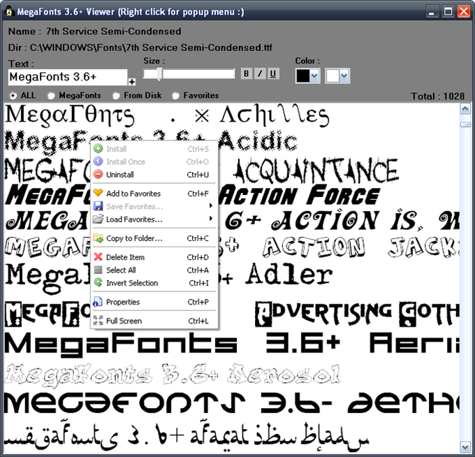475x457 pixels.
Task: Select the Action Is font preview row
Action: click(232, 220)
